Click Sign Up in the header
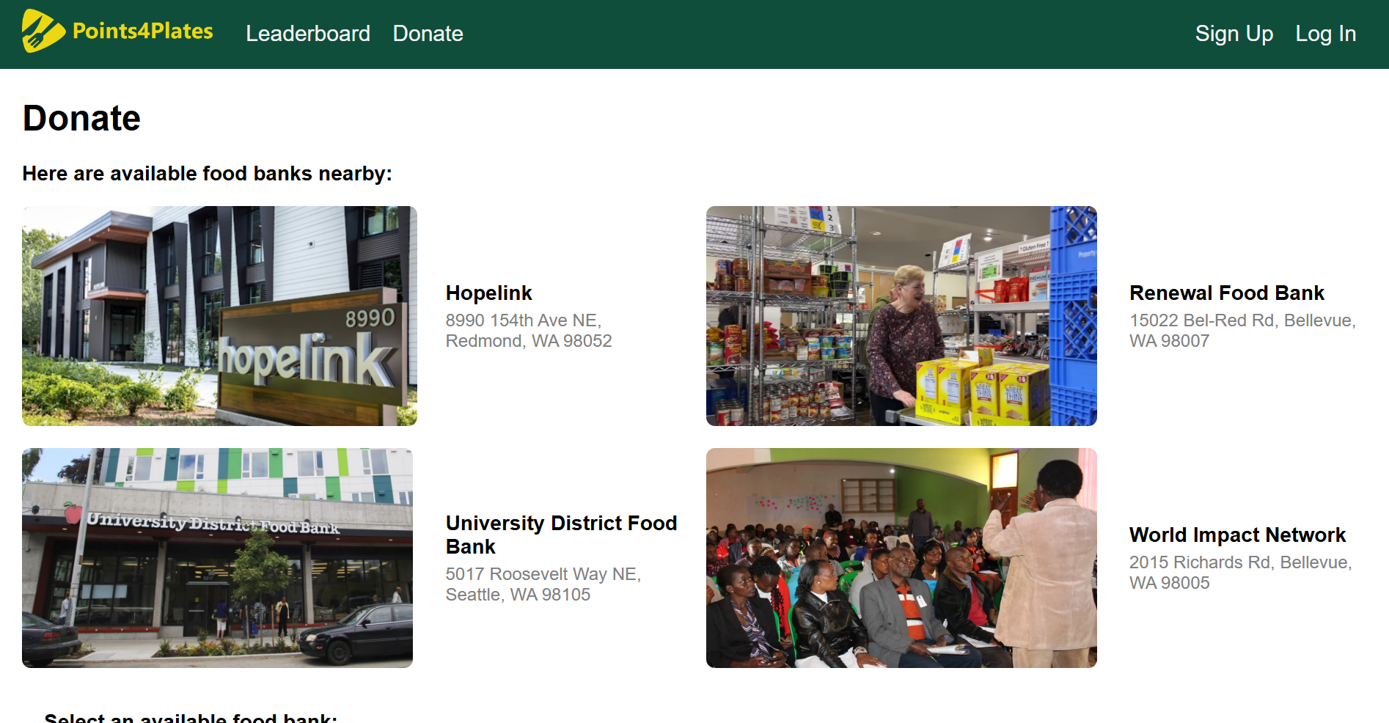The image size is (1389, 723). pos(1234,34)
